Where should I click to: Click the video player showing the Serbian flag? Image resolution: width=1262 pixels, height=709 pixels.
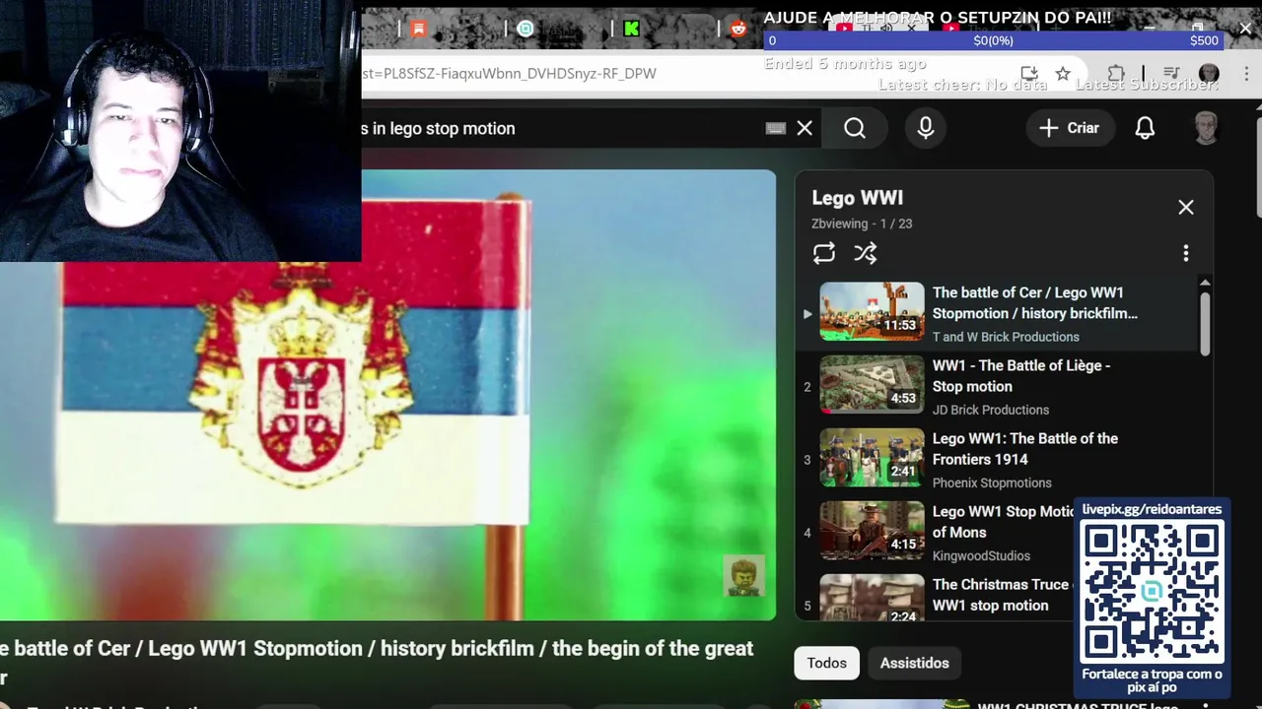pos(387,395)
